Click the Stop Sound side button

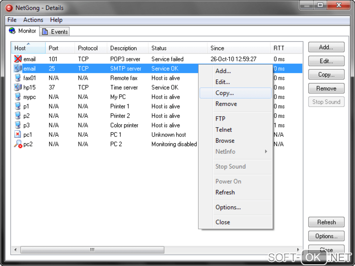click(x=326, y=102)
